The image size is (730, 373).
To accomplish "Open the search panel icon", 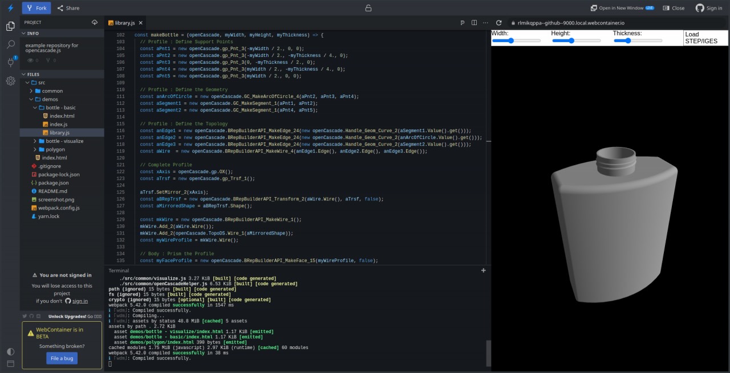I will point(10,44).
